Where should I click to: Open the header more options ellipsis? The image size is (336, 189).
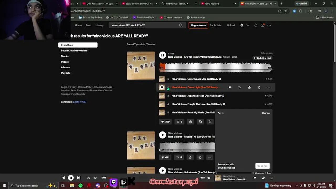[269, 25]
